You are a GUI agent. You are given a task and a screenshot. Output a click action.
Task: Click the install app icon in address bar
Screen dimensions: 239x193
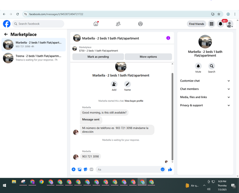pos(213,14)
